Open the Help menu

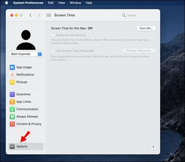pos(89,3)
